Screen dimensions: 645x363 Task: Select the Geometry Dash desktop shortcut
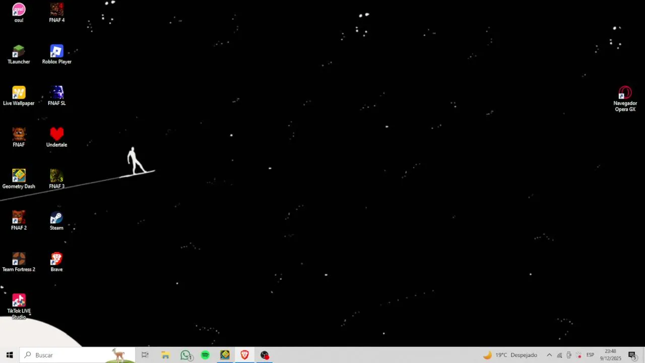click(x=19, y=179)
